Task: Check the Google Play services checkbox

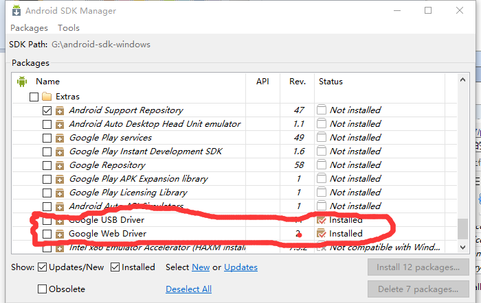Action: [47, 138]
